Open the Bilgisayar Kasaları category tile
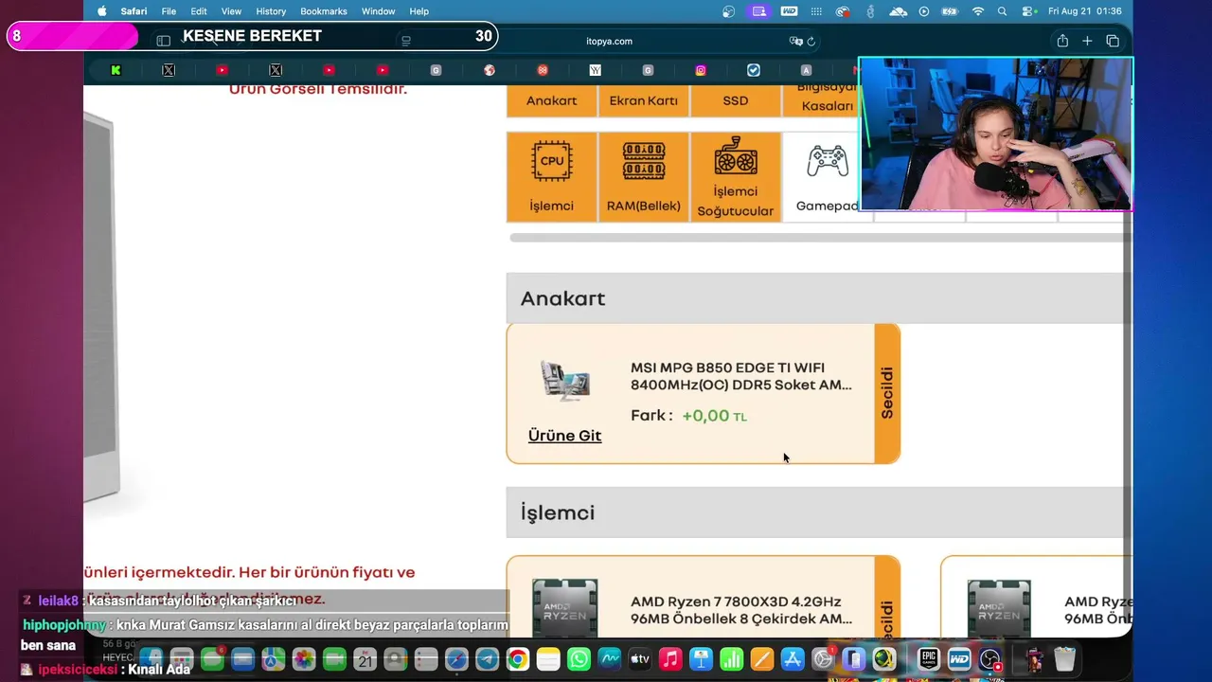This screenshot has height=682, width=1212. click(x=820, y=100)
